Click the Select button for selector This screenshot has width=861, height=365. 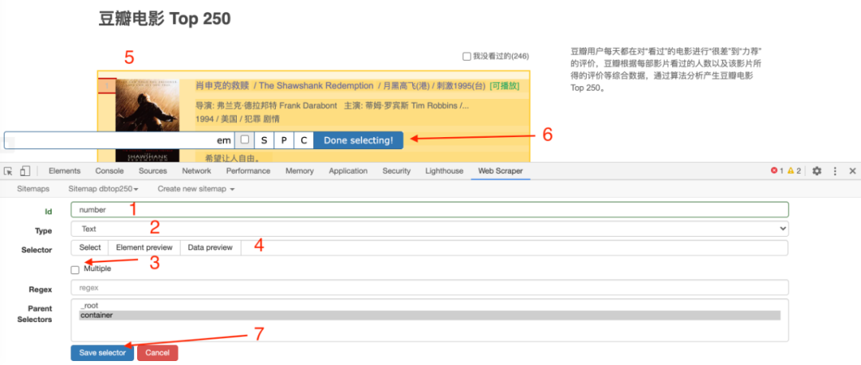point(90,248)
